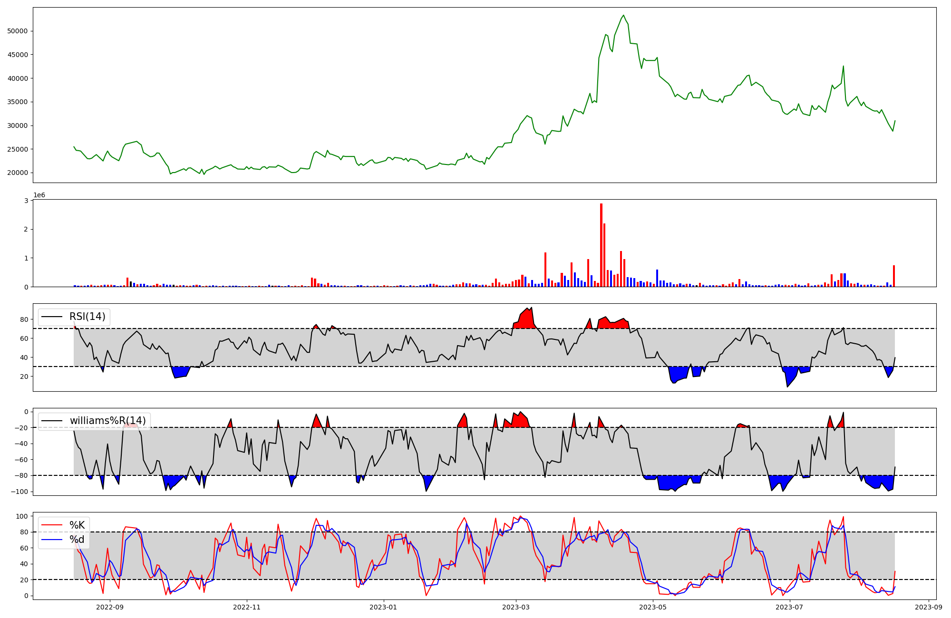Click the tallest red volume bar
Image resolution: width=951 pixels, height=618 pixels.
pyautogui.click(x=601, y=245)
